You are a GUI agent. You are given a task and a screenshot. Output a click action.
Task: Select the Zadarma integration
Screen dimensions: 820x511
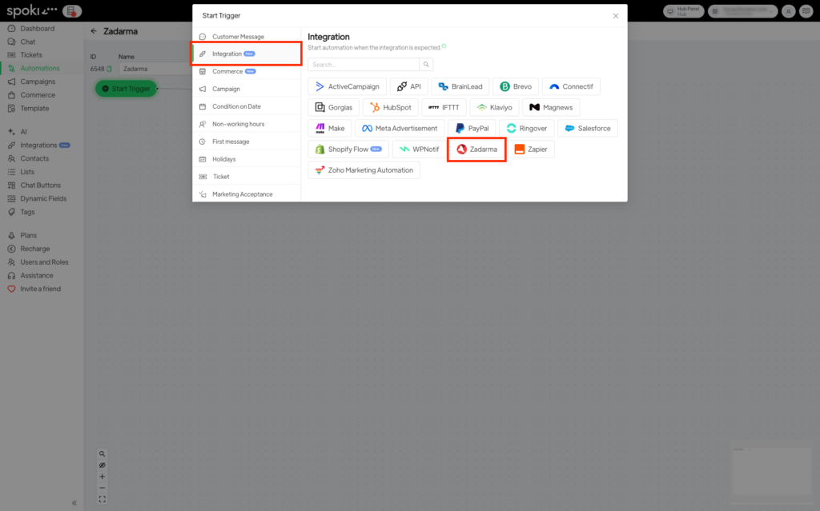pyautogui.click(x=476, y=149)
